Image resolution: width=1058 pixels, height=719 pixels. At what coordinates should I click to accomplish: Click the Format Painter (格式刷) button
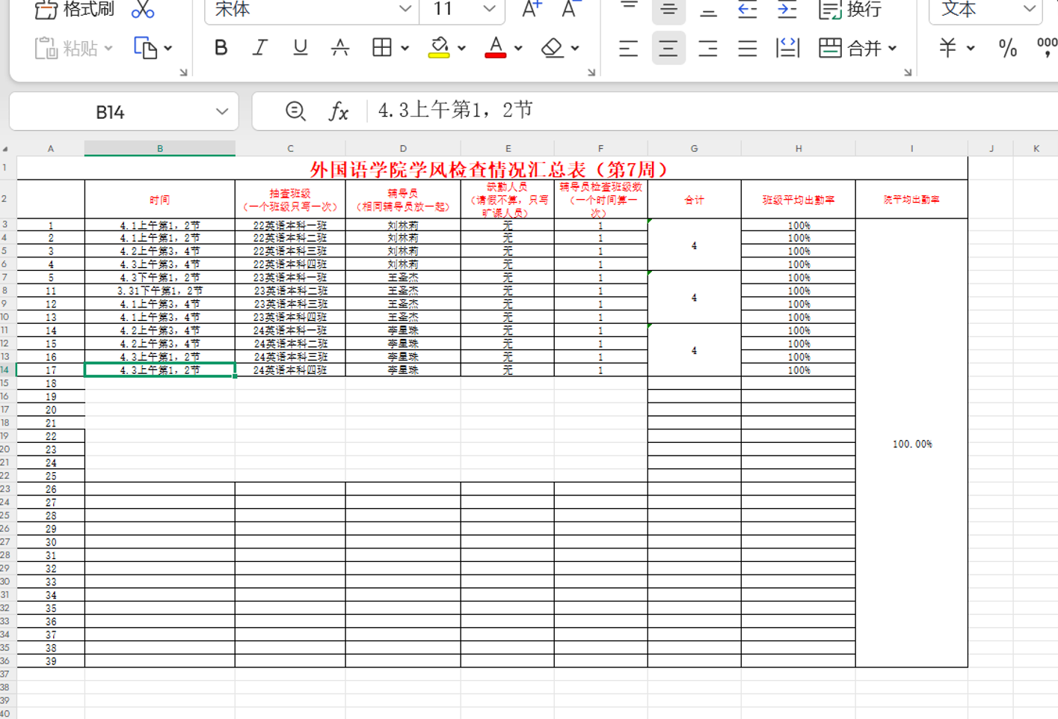[x=75, y=10]
